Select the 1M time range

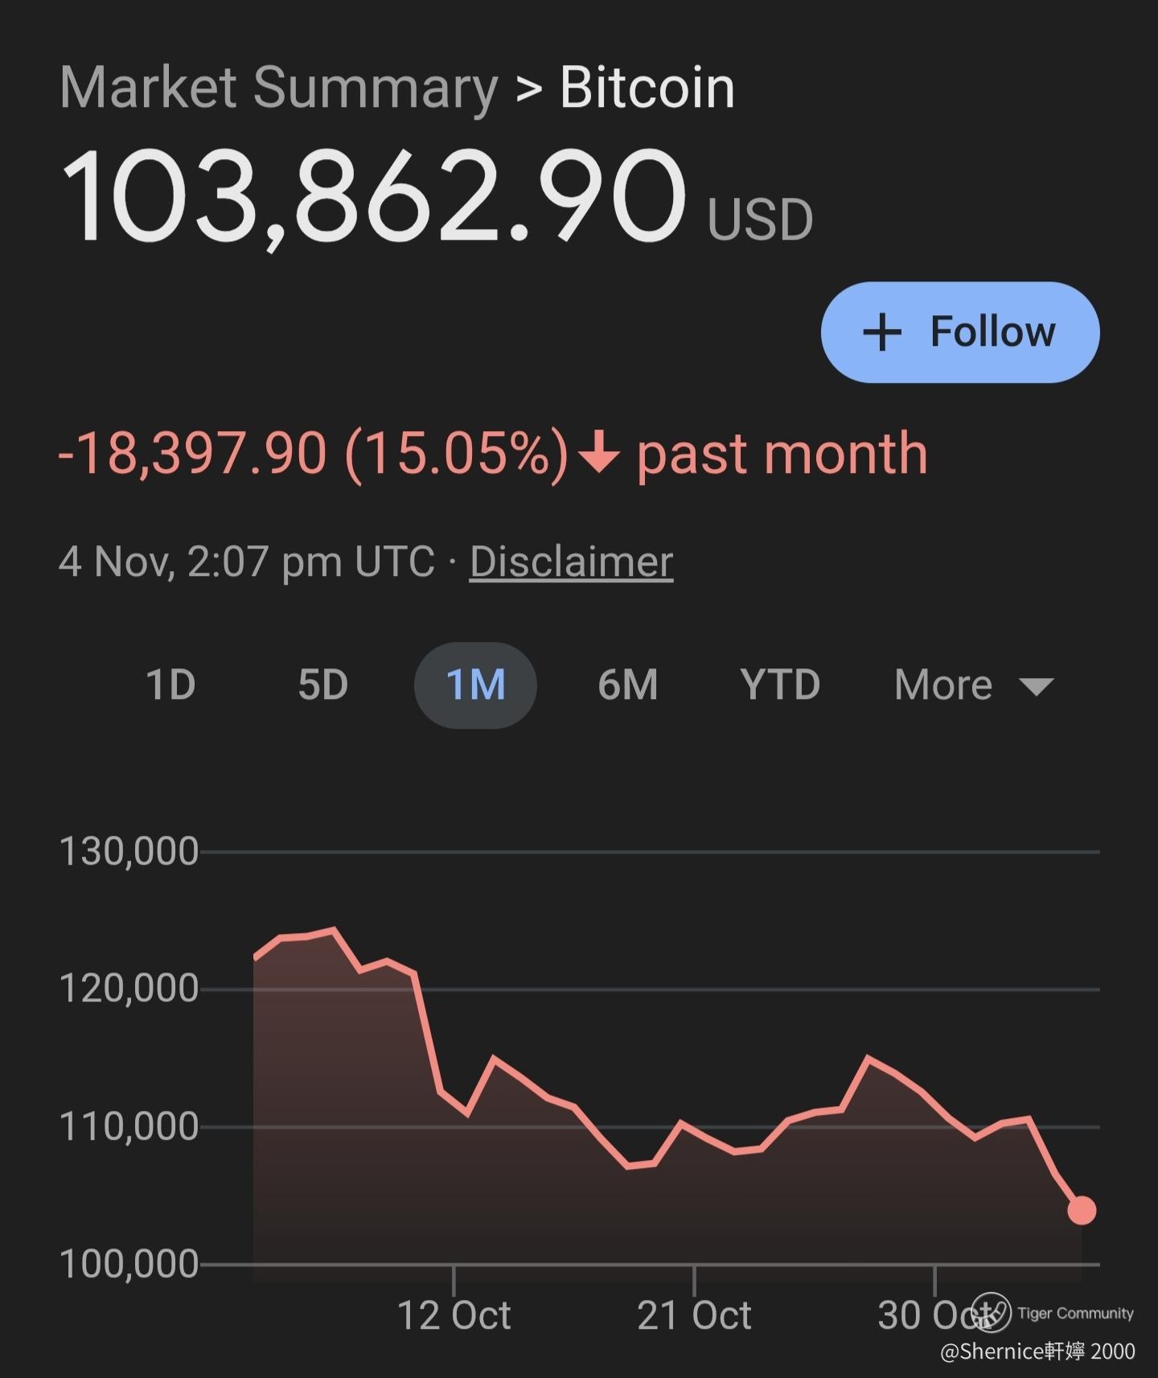pos(475,685)
